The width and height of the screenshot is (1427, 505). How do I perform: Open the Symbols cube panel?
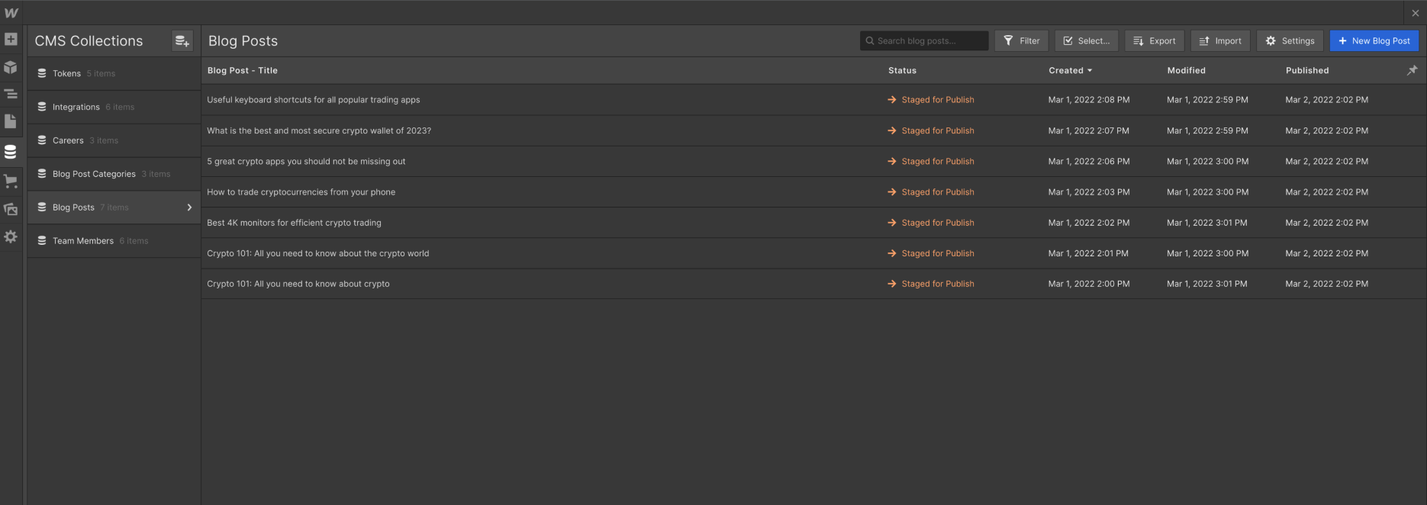click(11, 67)
